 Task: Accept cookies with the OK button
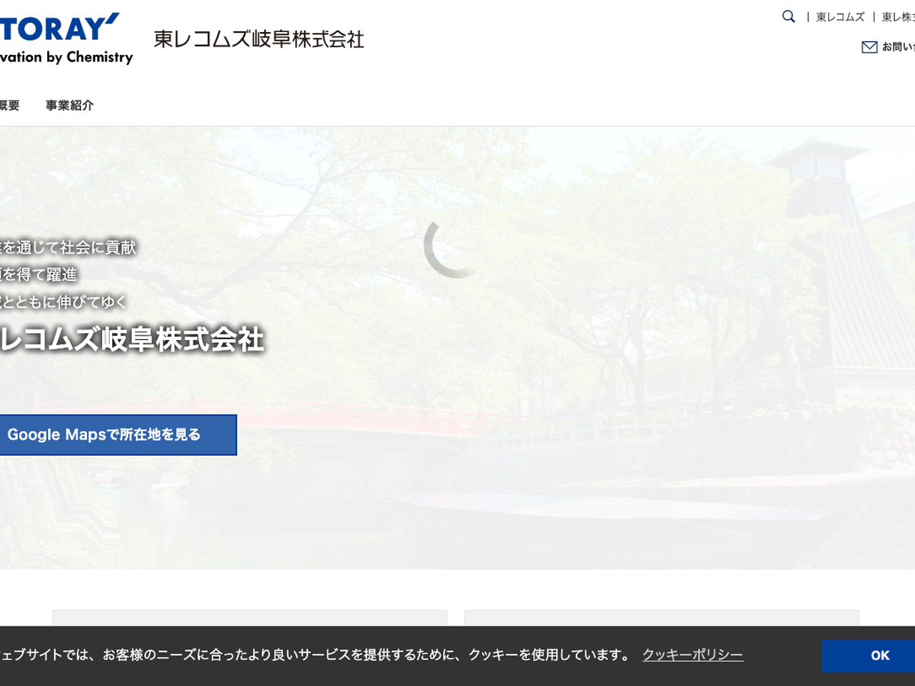[879, 656]
